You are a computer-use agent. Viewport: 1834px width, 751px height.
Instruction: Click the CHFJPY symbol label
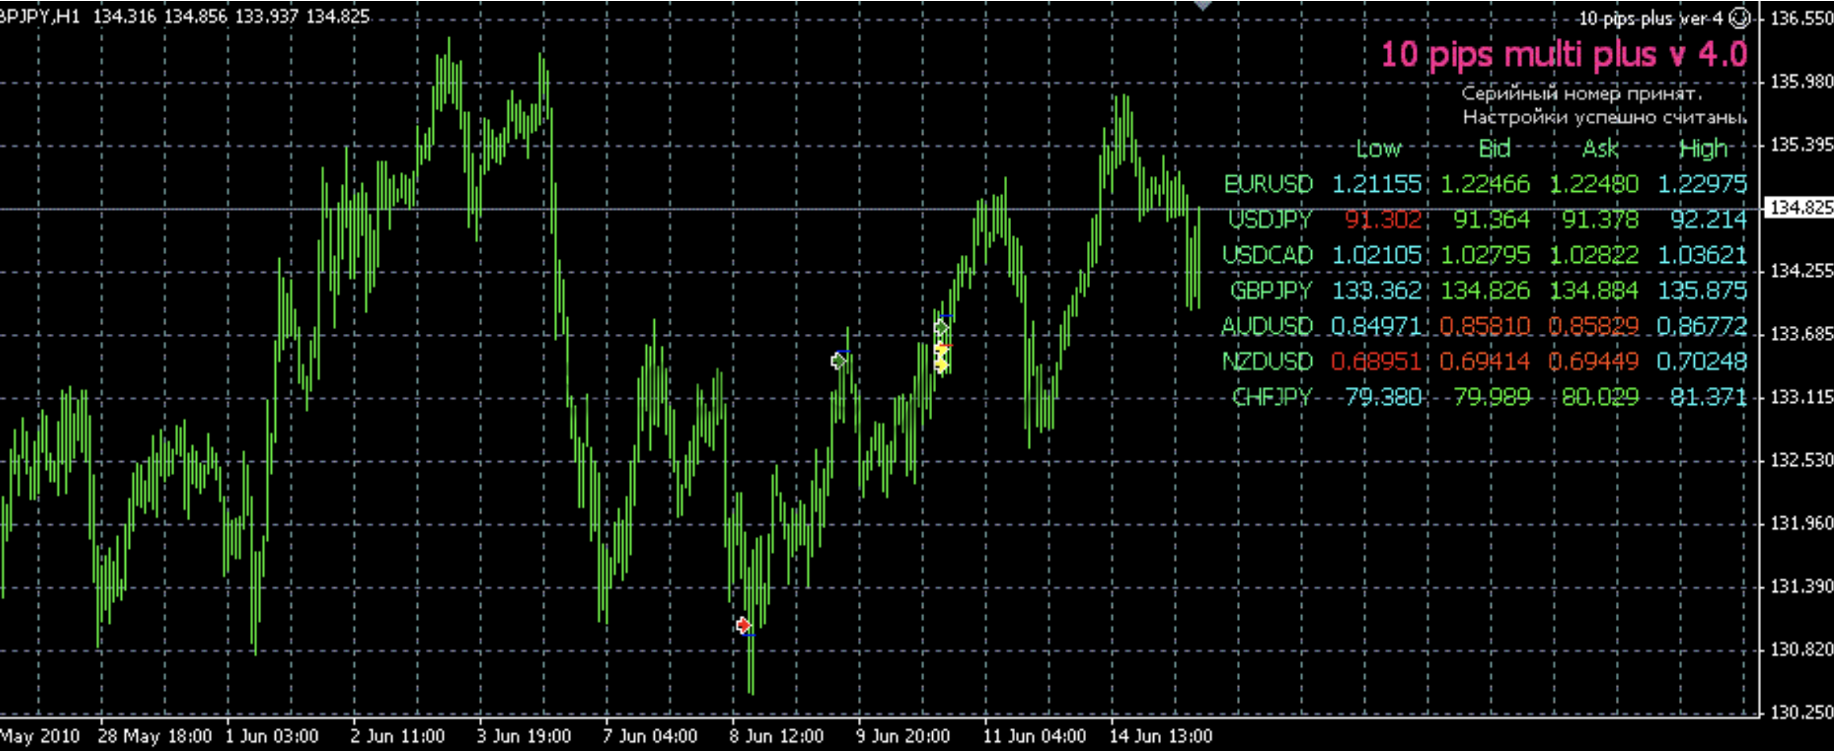(x=1272, y=396)
